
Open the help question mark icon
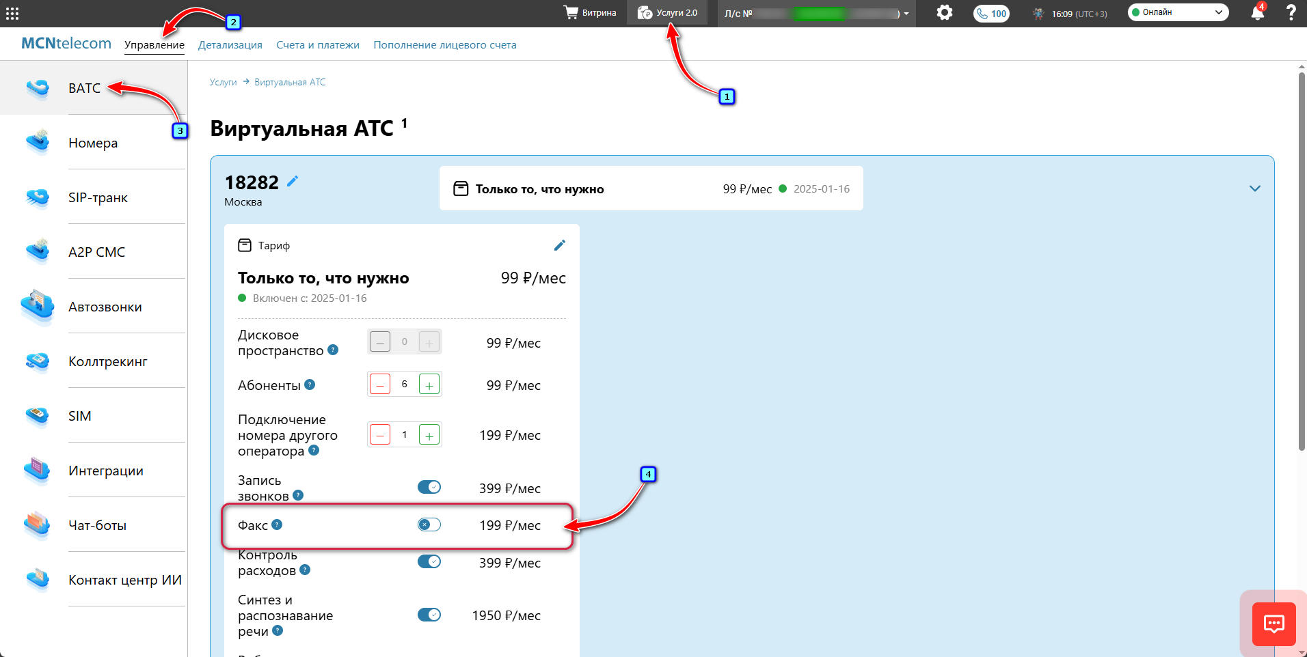1291,12
